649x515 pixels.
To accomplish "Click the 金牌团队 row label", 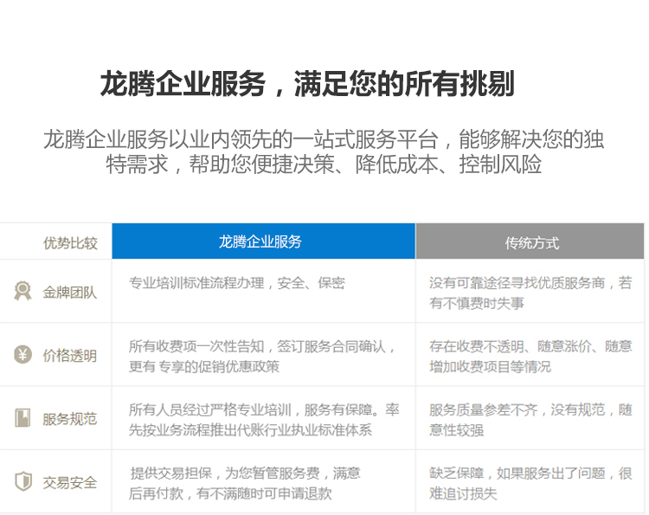I will (70, 293).
